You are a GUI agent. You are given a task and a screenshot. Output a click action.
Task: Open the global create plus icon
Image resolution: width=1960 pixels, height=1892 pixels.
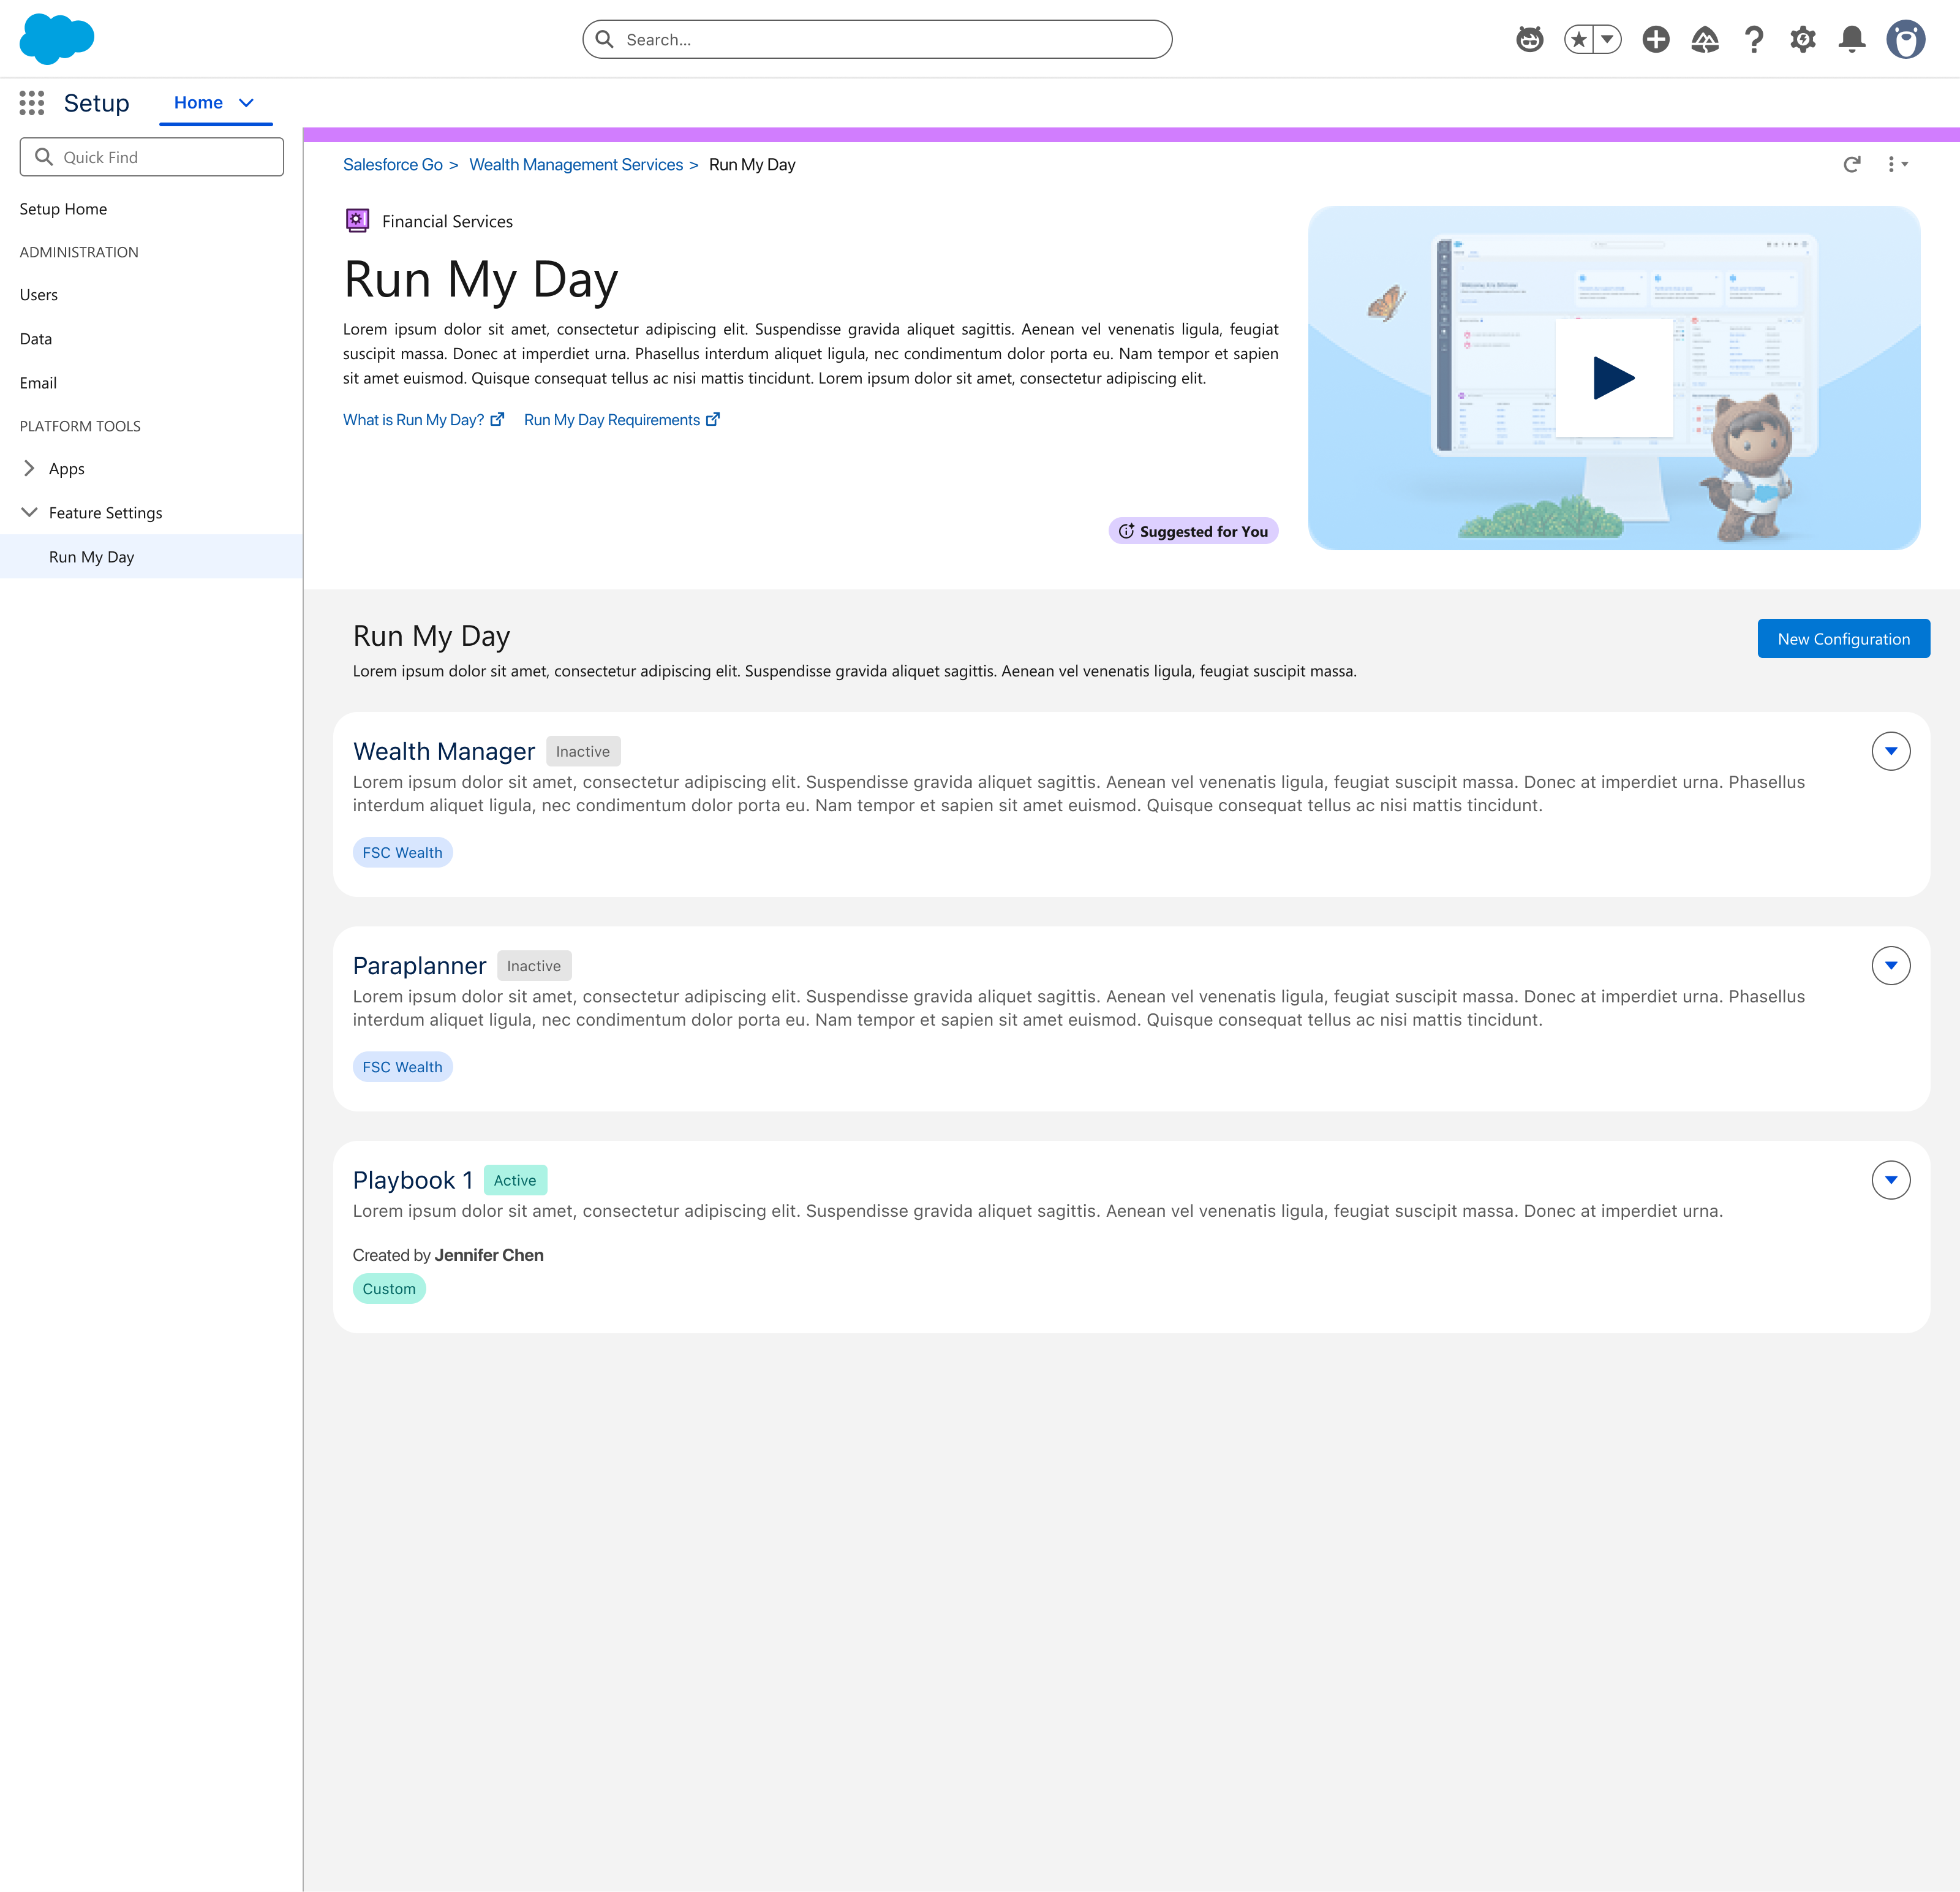(1655, 39)
